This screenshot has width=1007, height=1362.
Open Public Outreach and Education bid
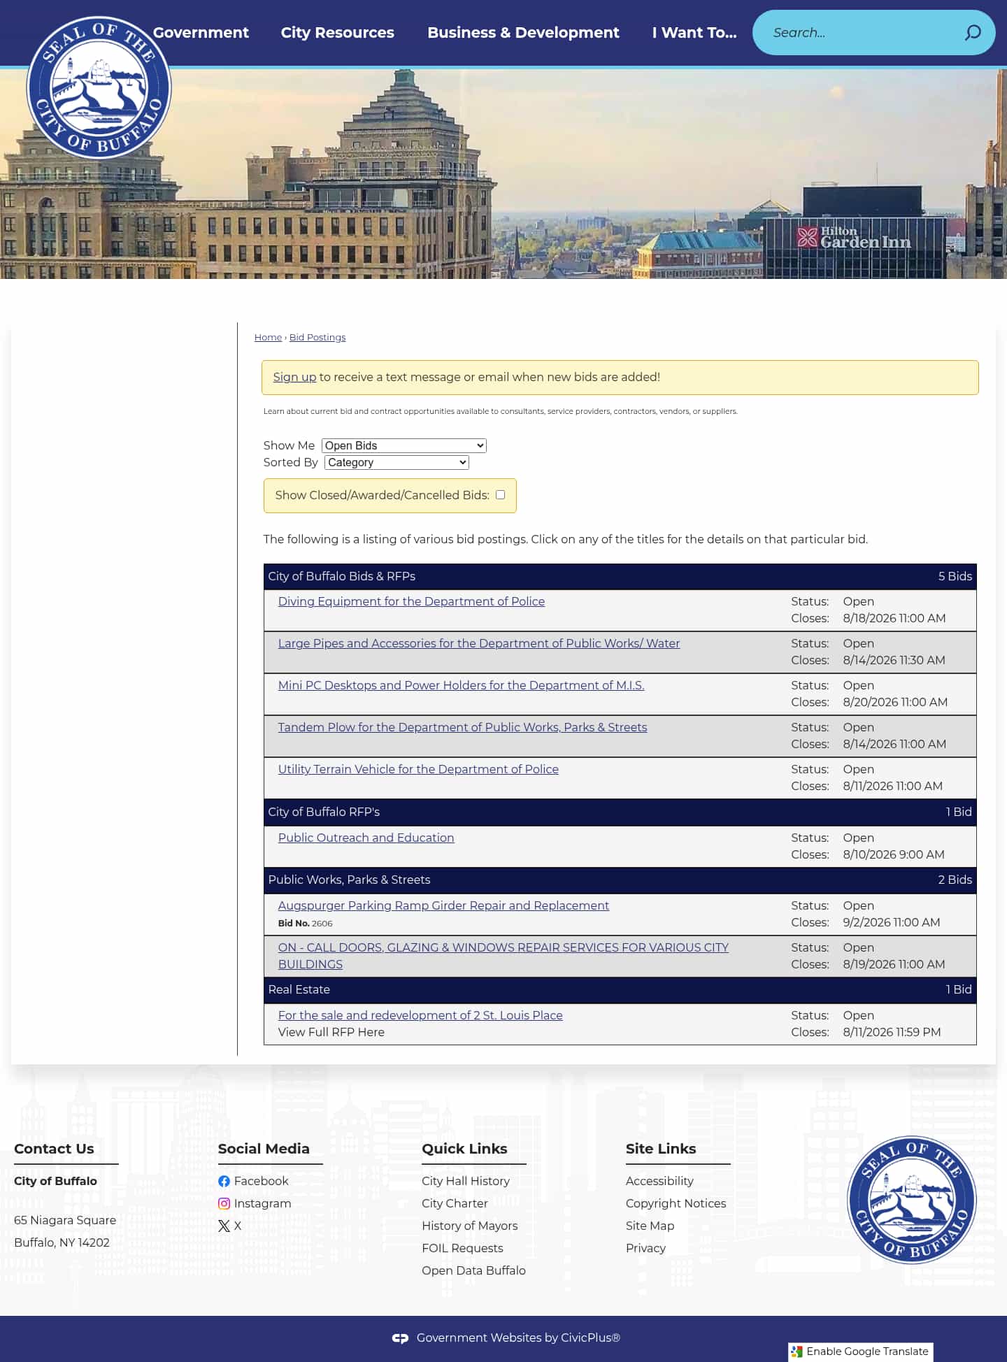(366, 838)
